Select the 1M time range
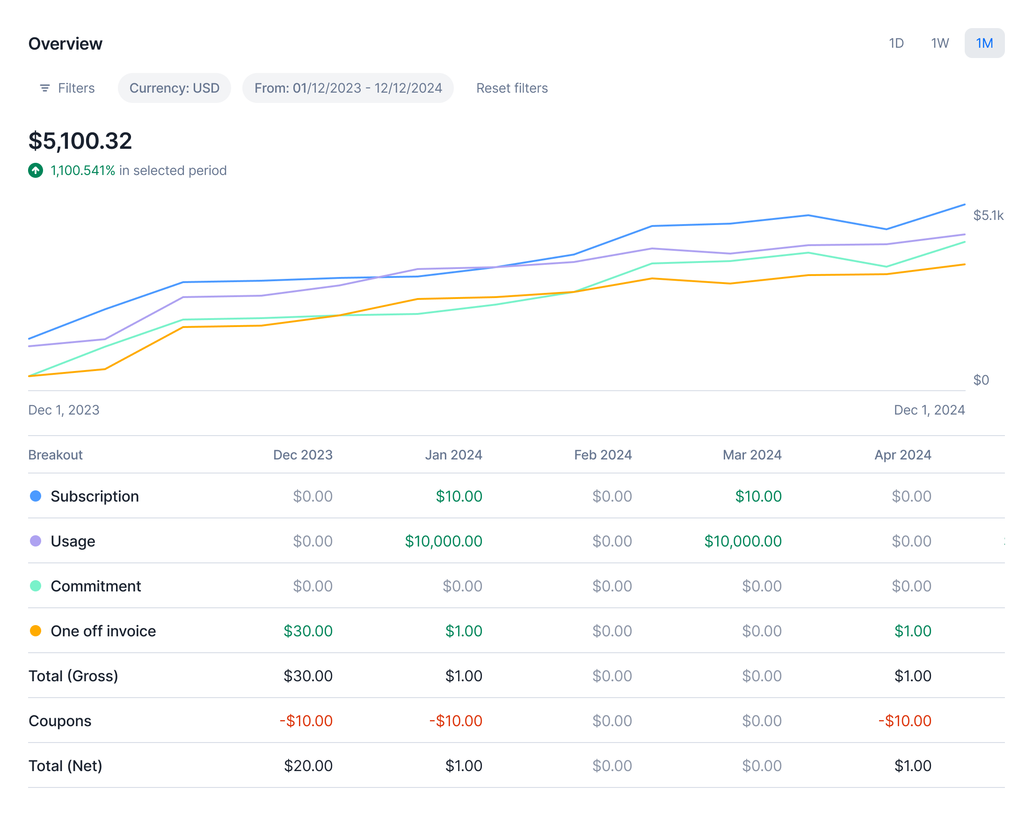Image resolution: width=1033 pixels, height=816 pixels. [984, 44]
